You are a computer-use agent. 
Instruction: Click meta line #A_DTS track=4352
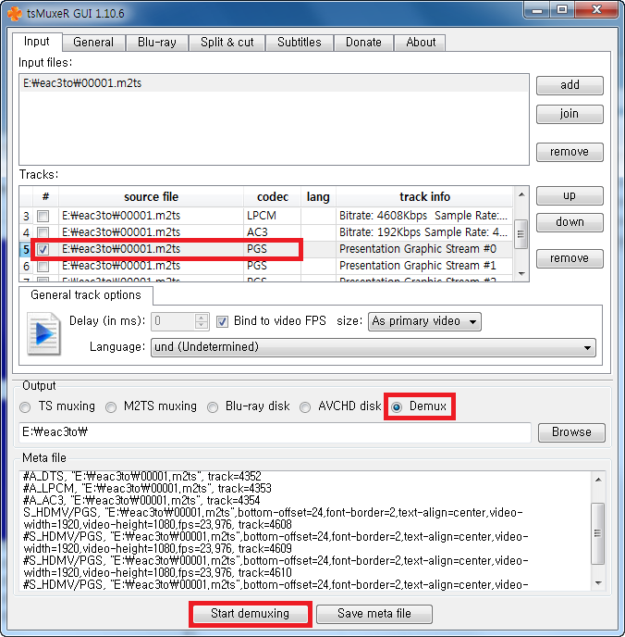coord(142,476)
